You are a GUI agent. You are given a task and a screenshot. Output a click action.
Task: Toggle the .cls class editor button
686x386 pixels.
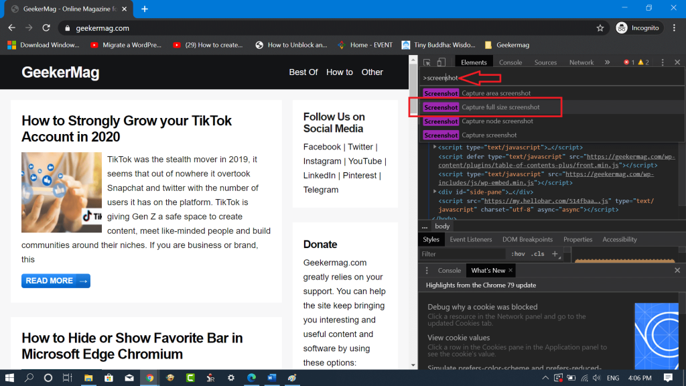tap(538, 254)
